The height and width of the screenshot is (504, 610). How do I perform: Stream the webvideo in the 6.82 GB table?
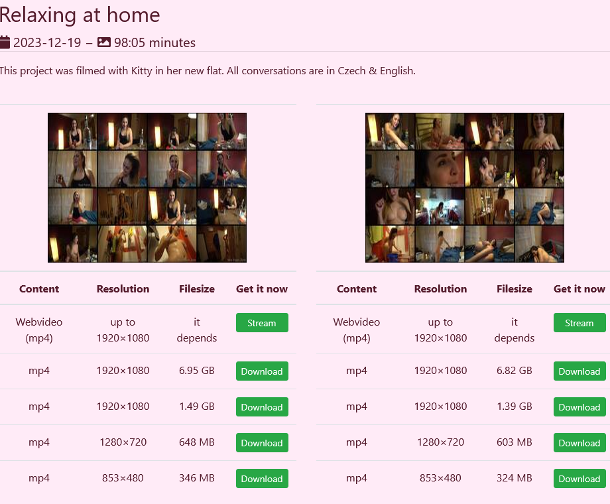pos(579,323)
